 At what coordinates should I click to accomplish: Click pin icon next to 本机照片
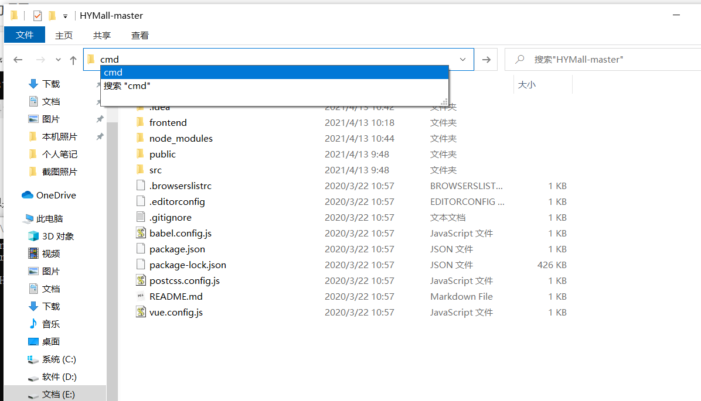pos(100,136)
